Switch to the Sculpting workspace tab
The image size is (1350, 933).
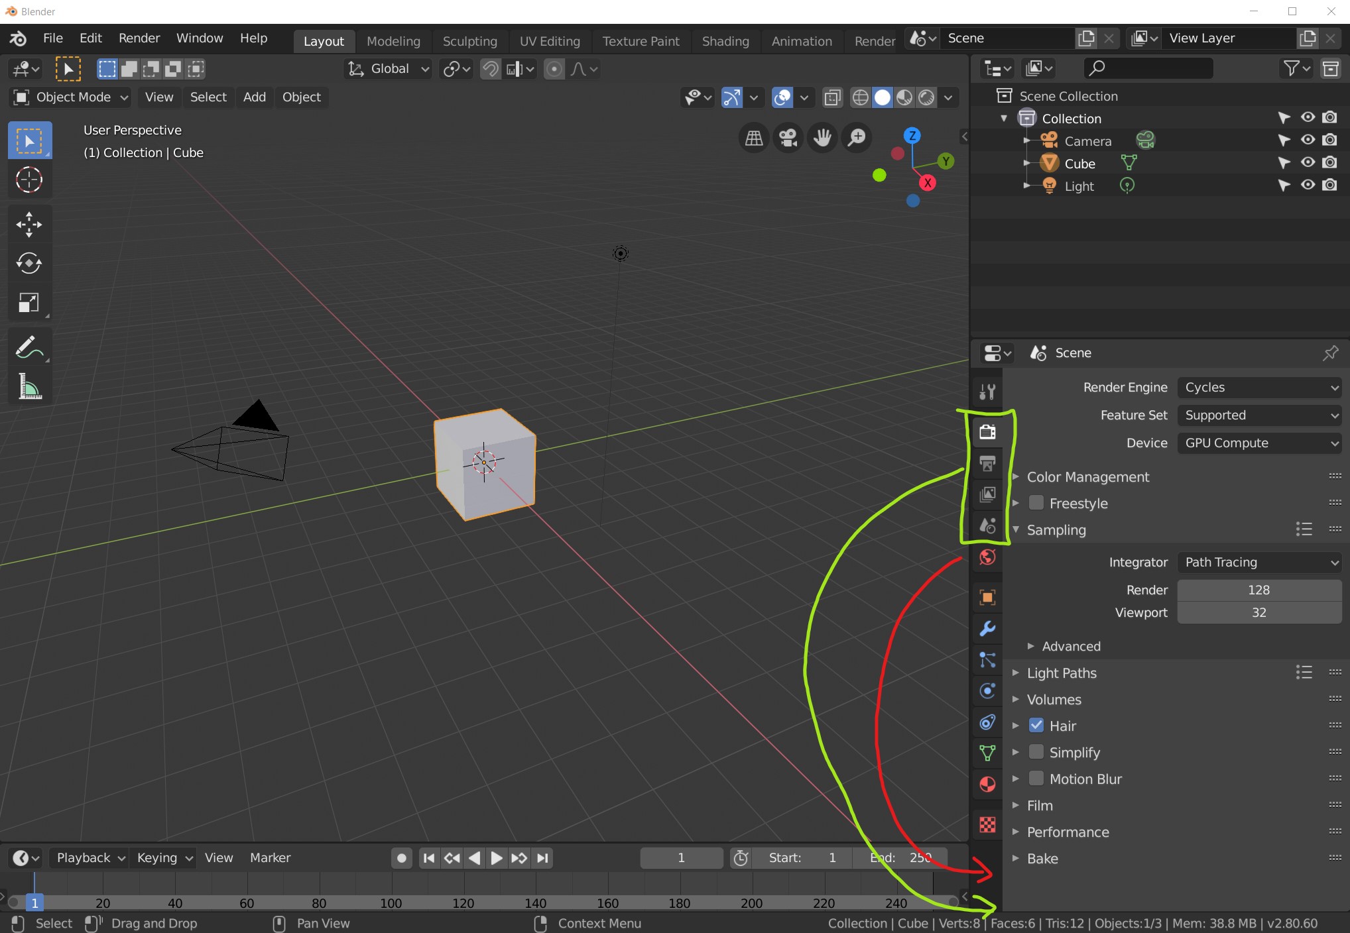point(469,41)
